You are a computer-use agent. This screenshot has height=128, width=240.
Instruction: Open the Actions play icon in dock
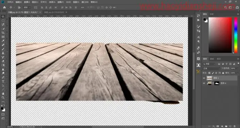coord(198,20)
